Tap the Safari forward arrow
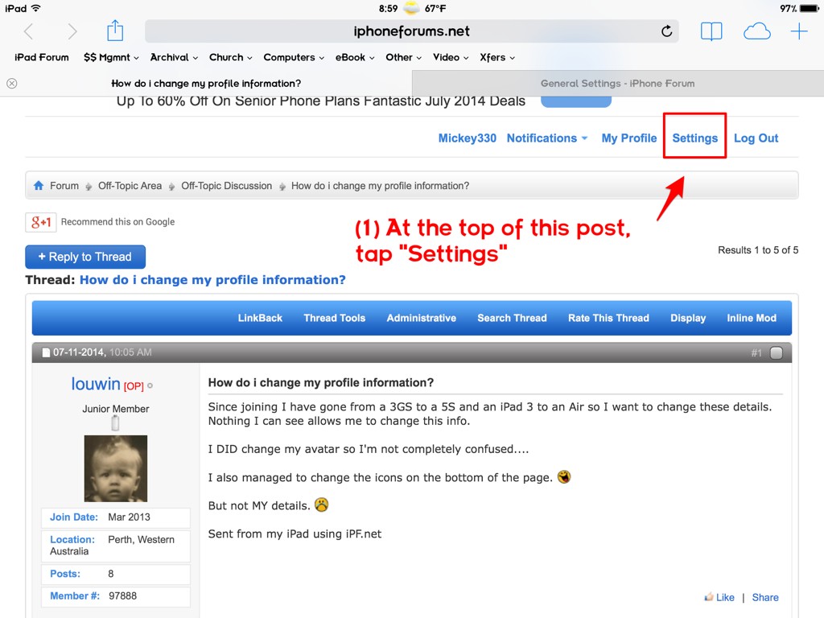Image resolution: width=824 pixels, height=618 pixels. [72, 31]
